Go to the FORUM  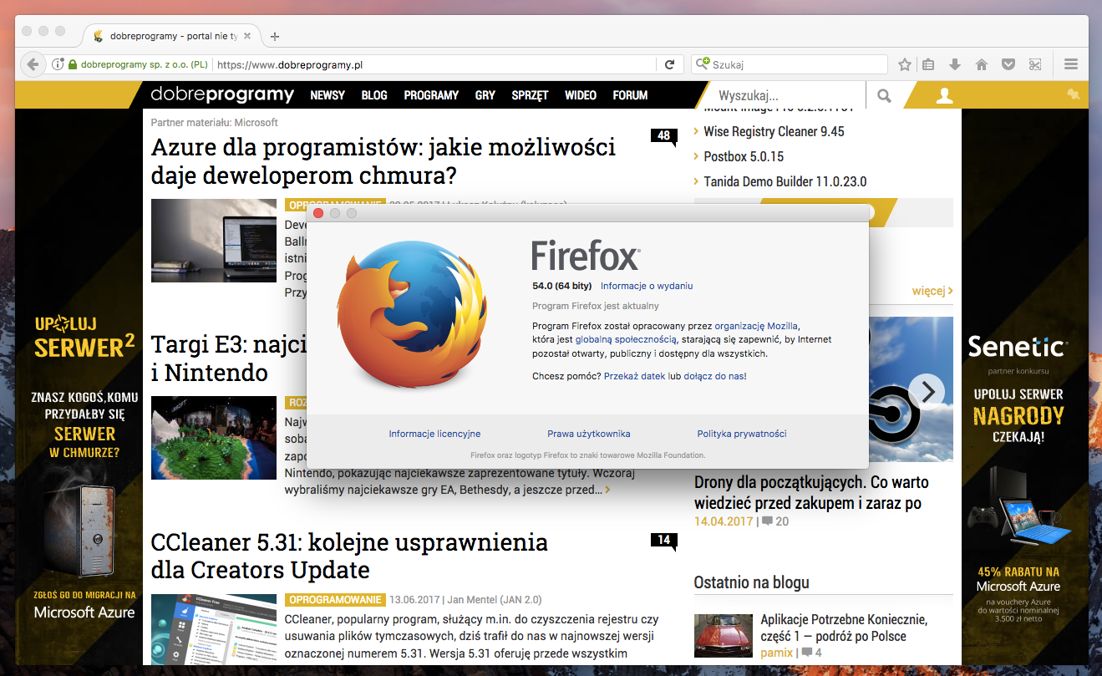pyautogui.click(x=630, y=95)
